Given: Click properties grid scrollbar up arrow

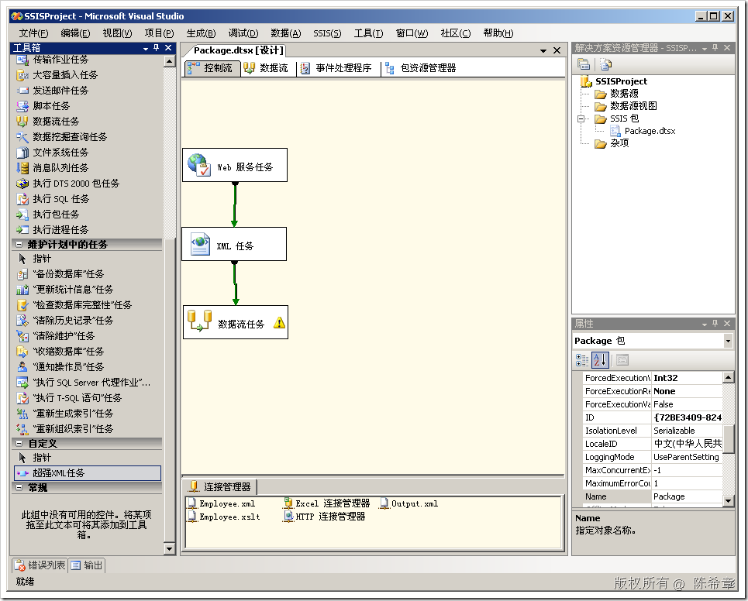Looking at the screenshot, I should [x=728, y=377].
